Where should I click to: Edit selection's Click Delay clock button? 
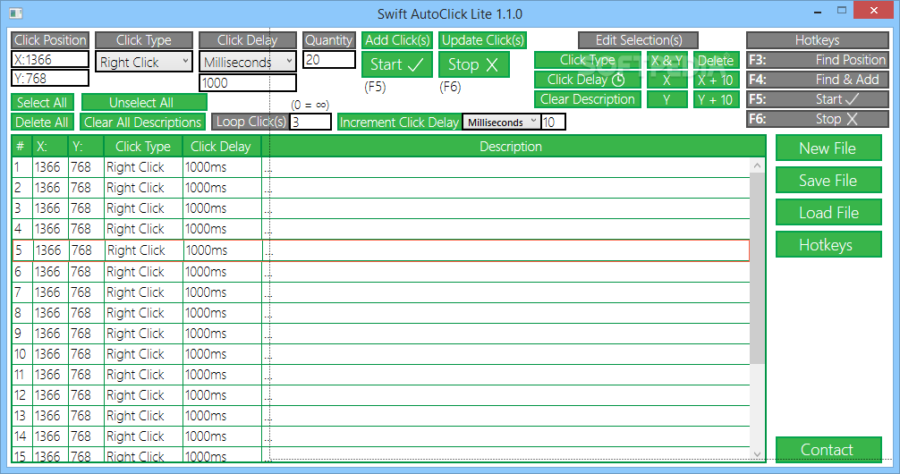[587, 80]
